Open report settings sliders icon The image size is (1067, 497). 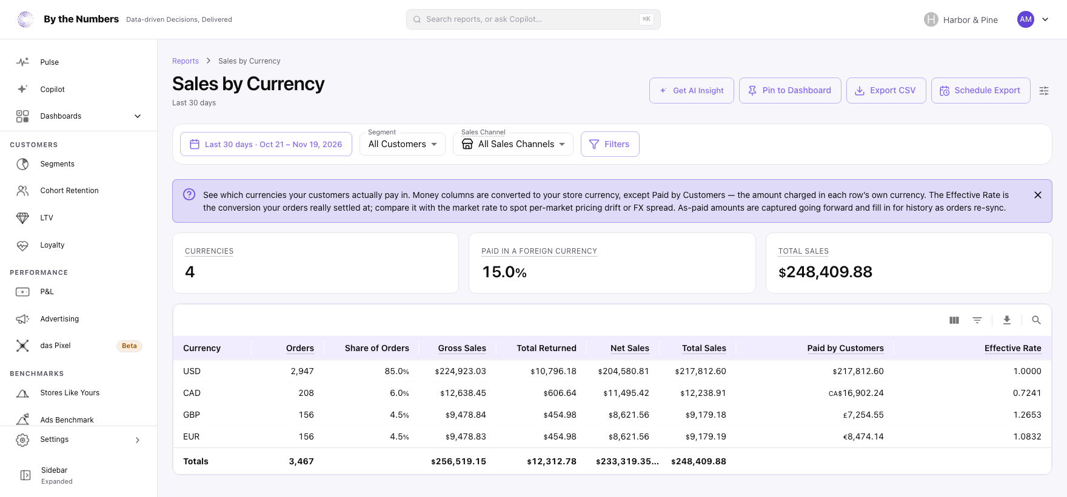[1044, 91]
